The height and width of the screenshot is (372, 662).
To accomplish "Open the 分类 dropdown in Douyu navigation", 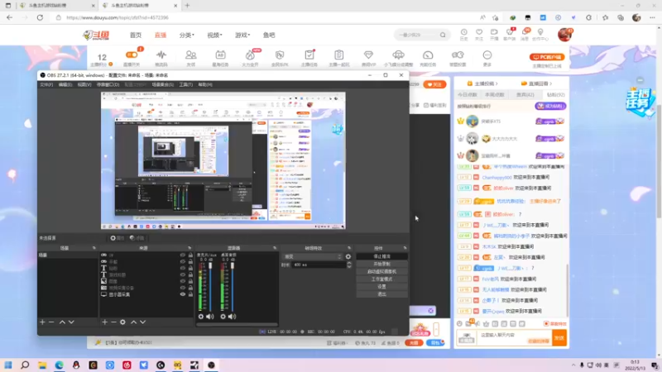I will [x=187, y=35].
